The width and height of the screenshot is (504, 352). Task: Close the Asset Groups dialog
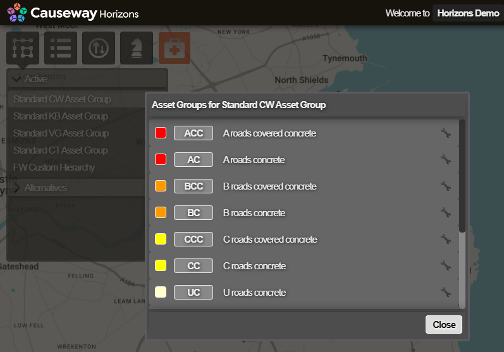tap(444, 324)
